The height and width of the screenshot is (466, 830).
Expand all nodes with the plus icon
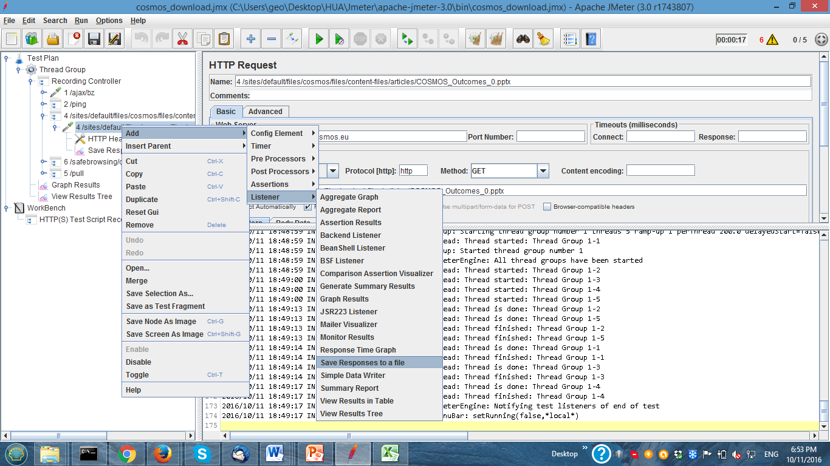pyautogui.click(x=250, y=39)
